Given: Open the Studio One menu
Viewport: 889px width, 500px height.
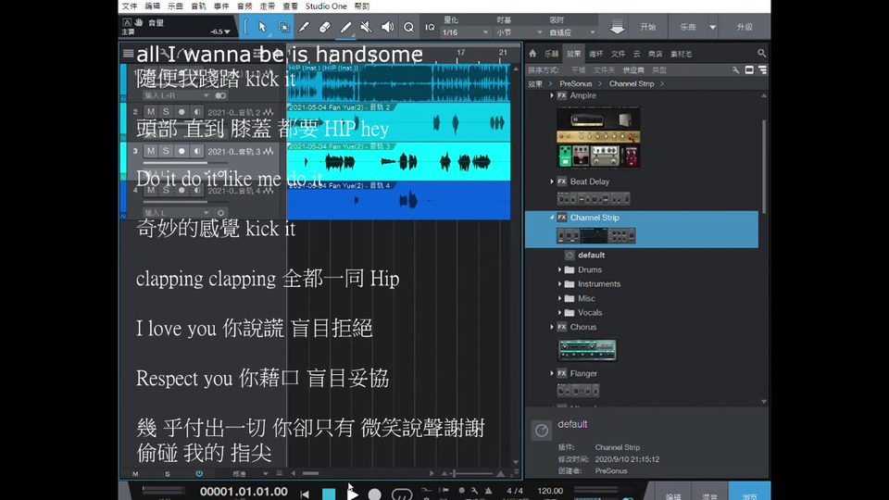Looking at the screenshot, I should coord(326,6).
